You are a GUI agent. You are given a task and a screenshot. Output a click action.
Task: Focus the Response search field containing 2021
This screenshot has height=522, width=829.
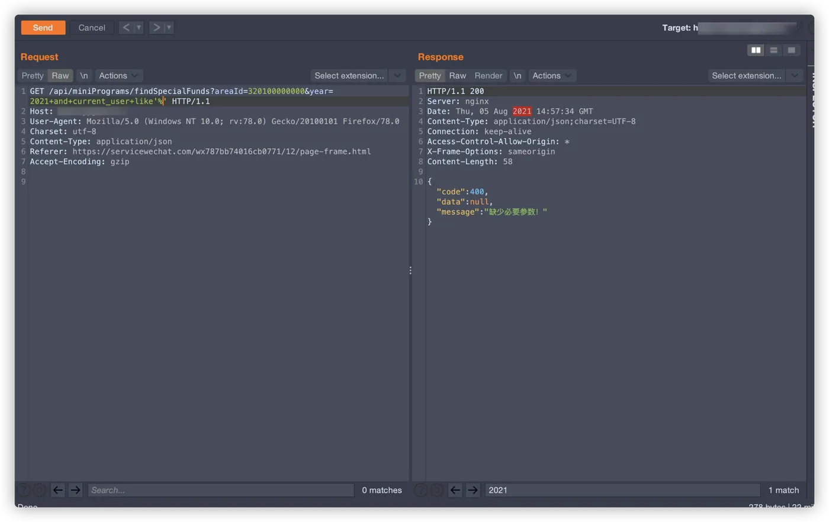coord(622,490)
